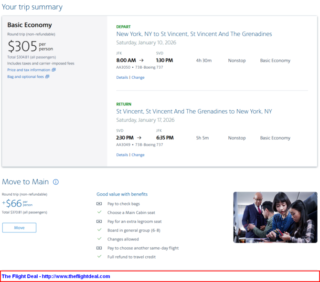Image resolution: width=320 pixels, height=282 pixels.
Task: Change the departing flight AA3050
Action: [138, 77]
